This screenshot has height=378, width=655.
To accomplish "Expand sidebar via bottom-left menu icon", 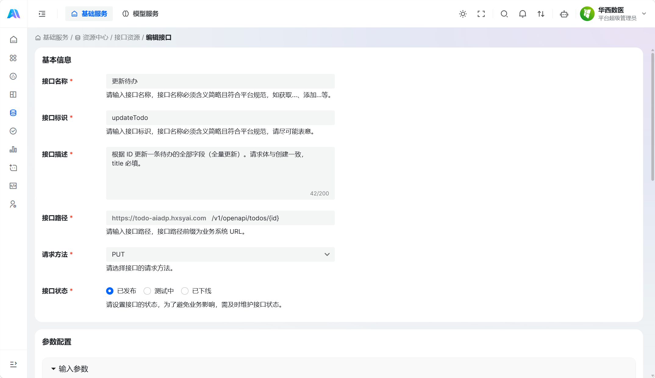I will pyautogui.click(x=13, y=364).
